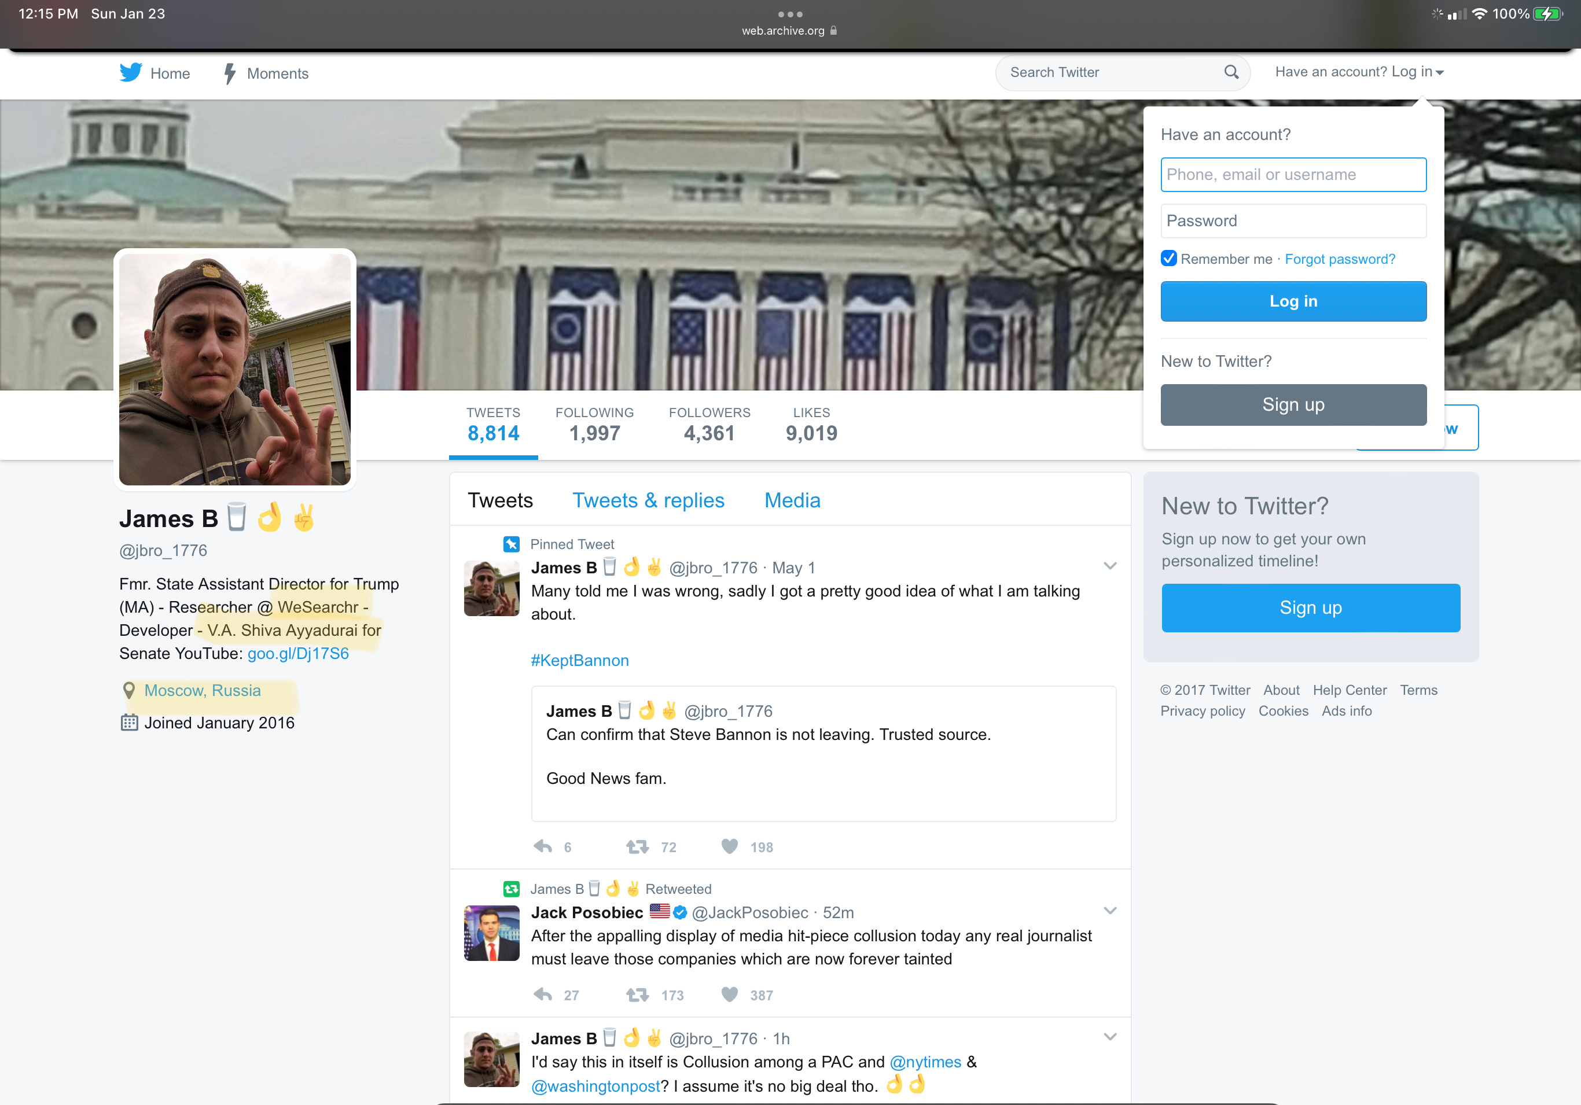Tap the three dots above address bar
The height and width of the screenshot is (1105, 1581).
(x=790, y=14)
